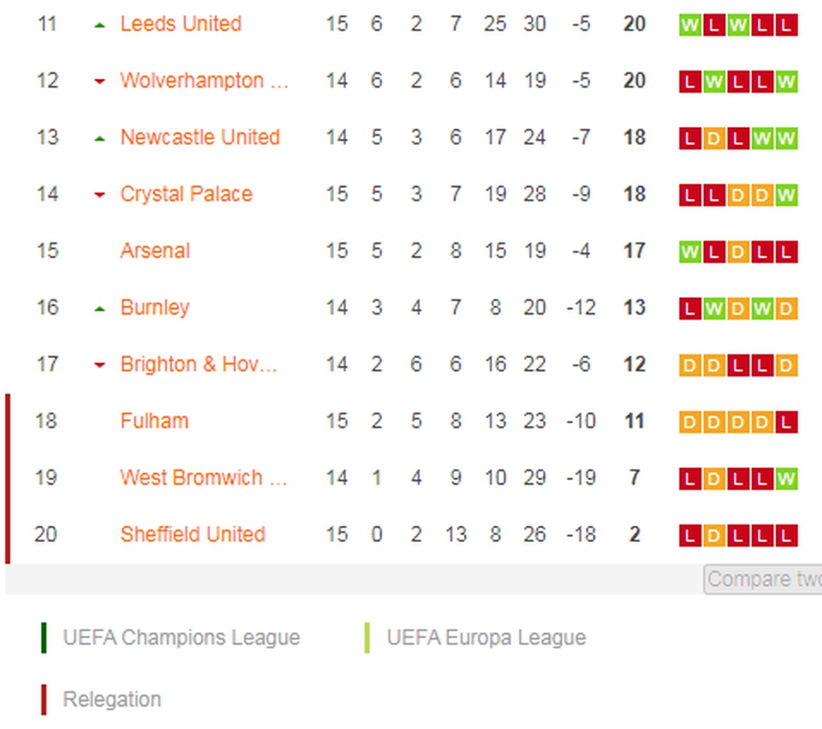Click the green up arrow beside Leeds United
Viewport: 822px width, 729px height.
100,26
